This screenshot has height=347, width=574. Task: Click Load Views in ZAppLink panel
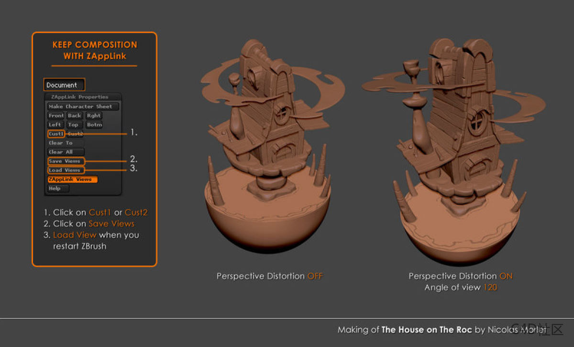point(66,170)
